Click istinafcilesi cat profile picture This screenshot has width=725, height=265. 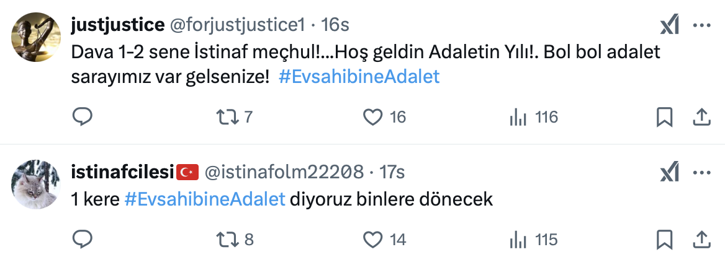tap(37, 185)
